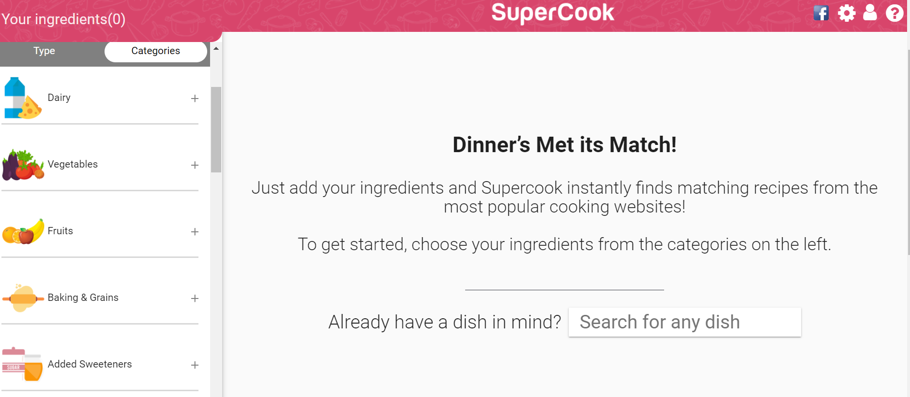This screenshot has width=910, height=397.
Task: Click the sidebar scroll up arrow
Action: pos(216,48)
